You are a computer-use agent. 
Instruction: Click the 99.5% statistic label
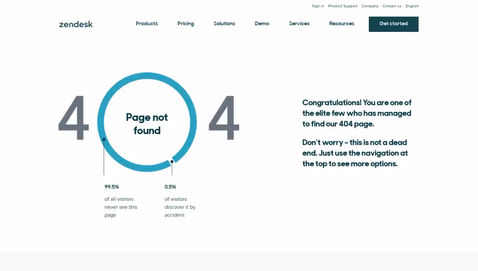click(x=112, y=187)
